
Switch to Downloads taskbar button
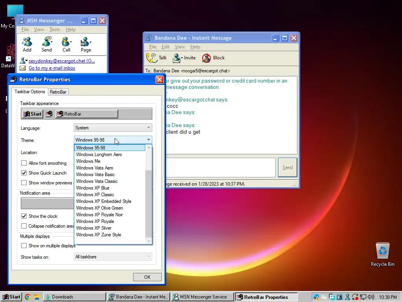[74, 297]
